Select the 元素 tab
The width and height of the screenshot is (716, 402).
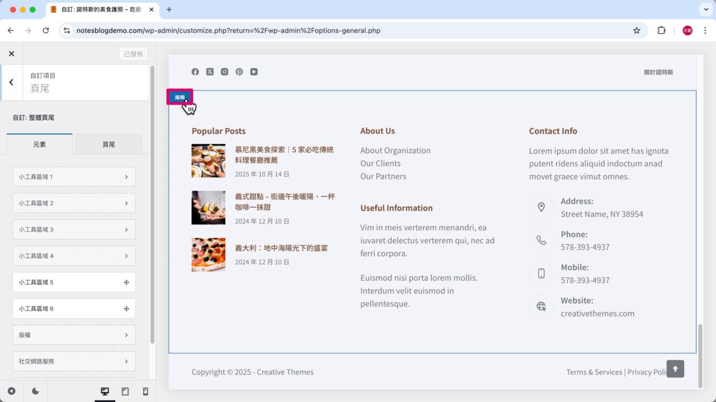click(39, 144)
